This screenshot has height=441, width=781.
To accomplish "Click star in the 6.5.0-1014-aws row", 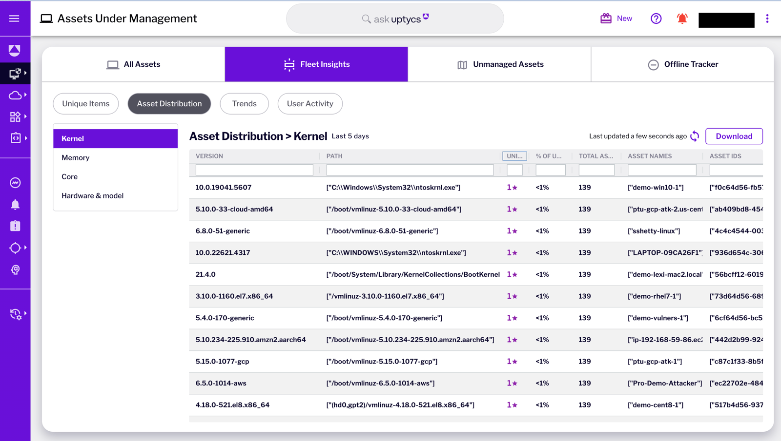I will point(514,383).
